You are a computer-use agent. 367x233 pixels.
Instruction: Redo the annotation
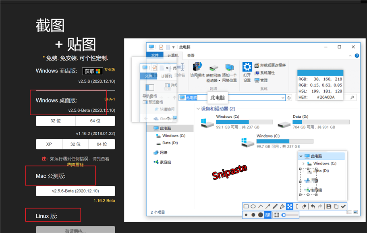320,206
